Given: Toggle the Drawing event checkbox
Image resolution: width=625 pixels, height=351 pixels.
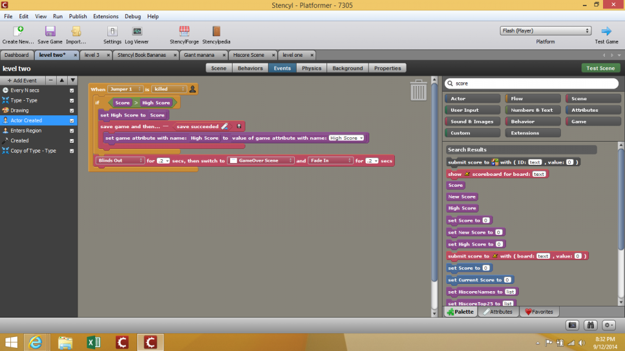Looking at the screenshot, I should (72, 110).
